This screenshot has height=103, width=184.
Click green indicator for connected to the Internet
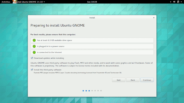34,52
